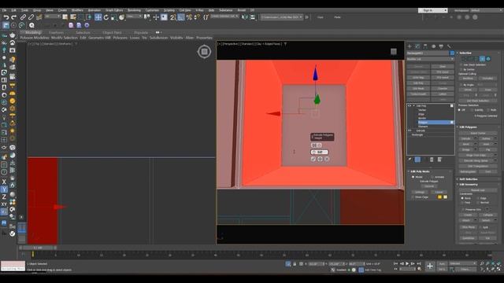Select Animate radio in Edit Poly Mode
504x283 pixels.
[432, 177]
